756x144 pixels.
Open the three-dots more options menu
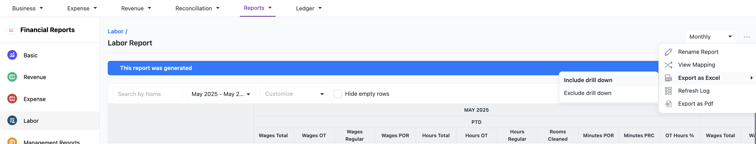747,37
